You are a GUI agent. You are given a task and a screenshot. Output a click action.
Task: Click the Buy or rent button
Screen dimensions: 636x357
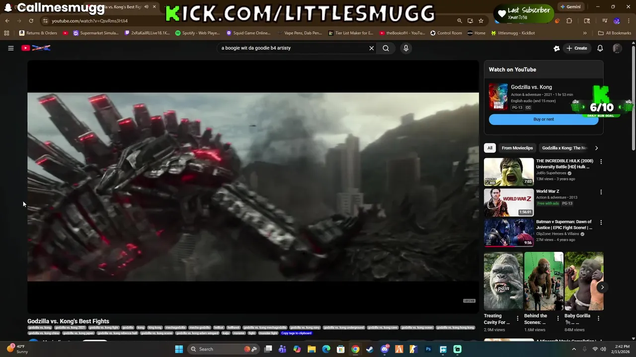tap(544, 119)
